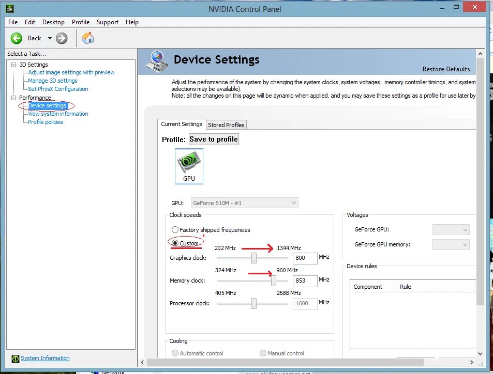Open View system information

pos(58,114)
